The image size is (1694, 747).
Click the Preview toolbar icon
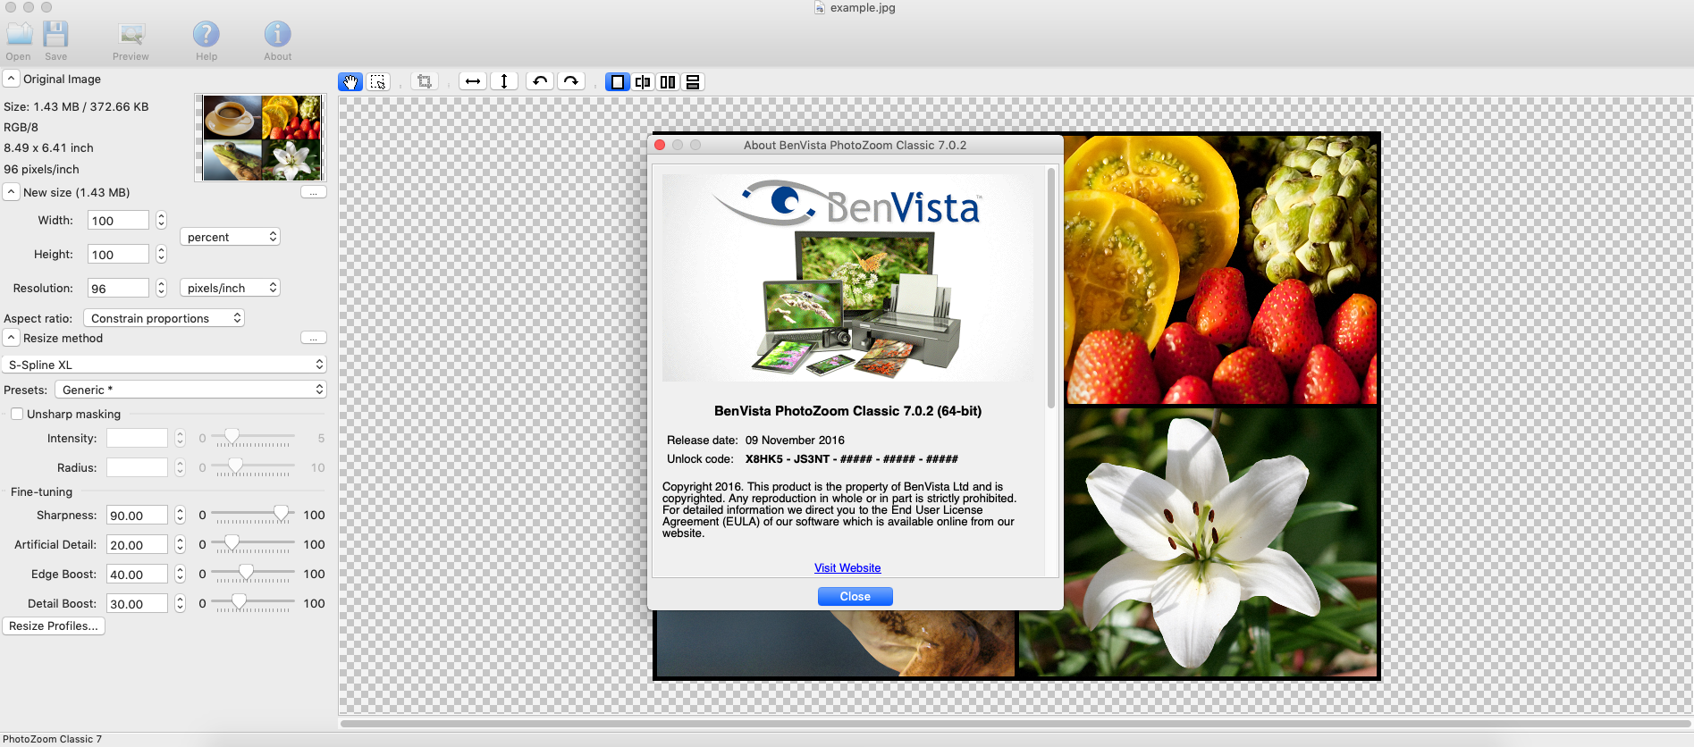(131, 35)
